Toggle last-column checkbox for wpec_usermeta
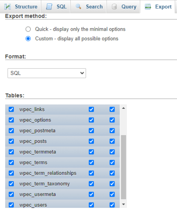 [112, 194]
